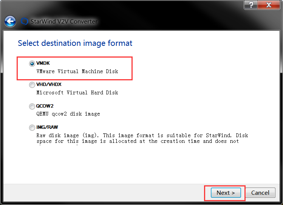Choose the VHD/VHDX radio button
Image resolution: width=283 pixels, height=205 pixels.
[32, 85]
